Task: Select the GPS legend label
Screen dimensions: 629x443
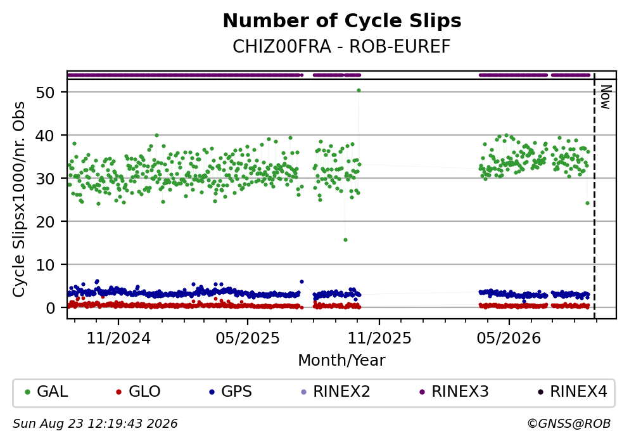Action: tap(237, 392)
